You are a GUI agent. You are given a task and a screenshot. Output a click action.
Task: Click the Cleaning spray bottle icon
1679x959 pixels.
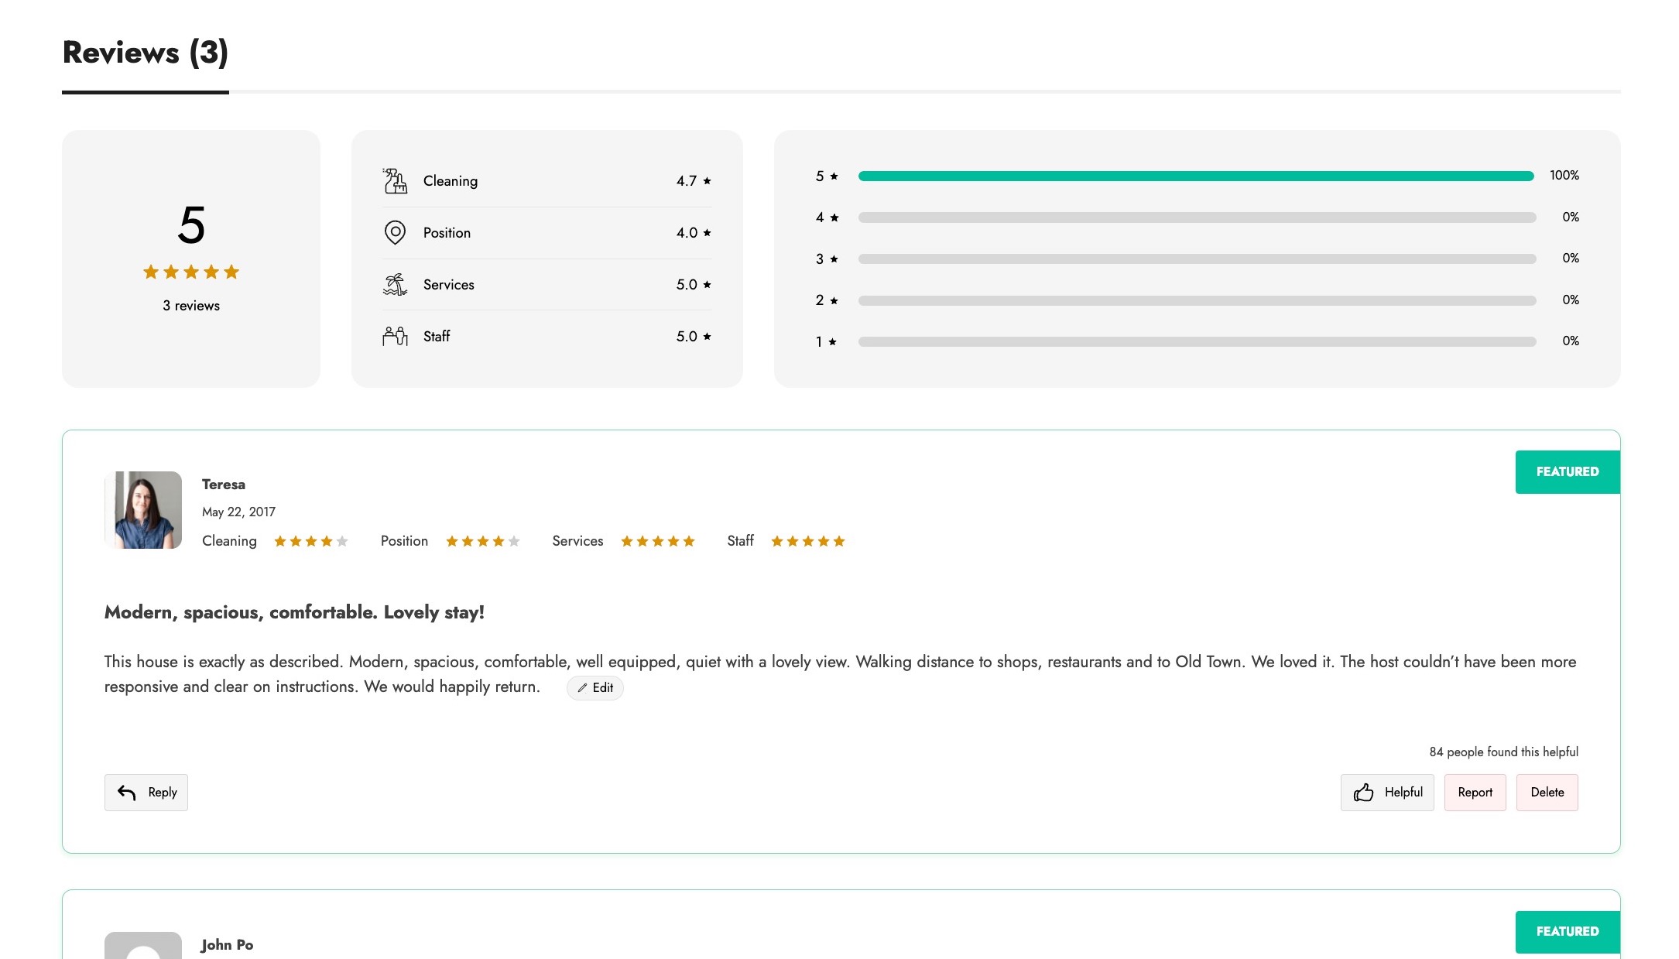(395, 181)
